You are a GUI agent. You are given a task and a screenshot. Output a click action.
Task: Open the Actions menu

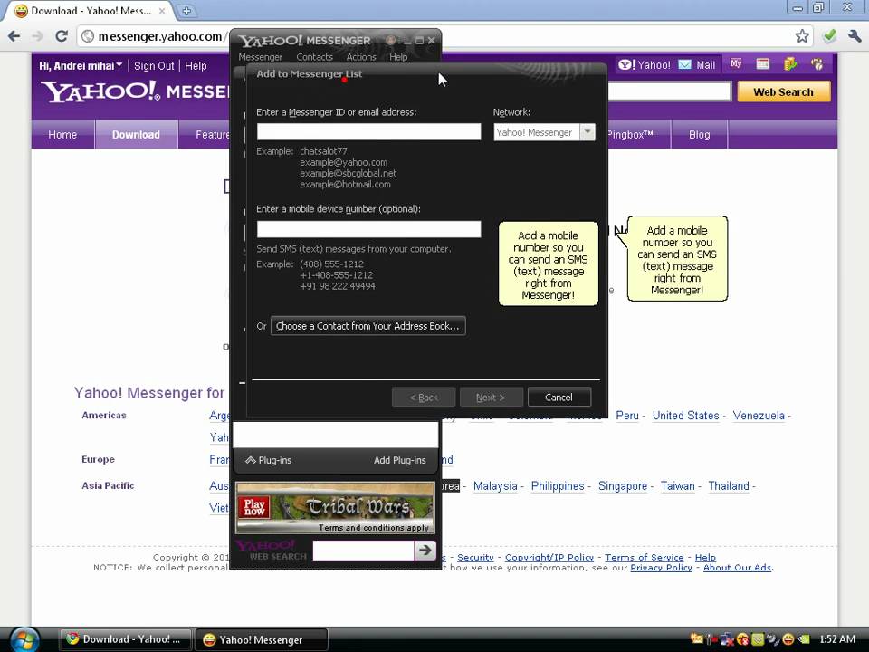coord(361,57)
